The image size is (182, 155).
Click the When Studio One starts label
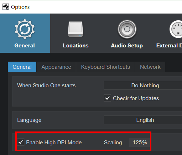pos(46,86)
